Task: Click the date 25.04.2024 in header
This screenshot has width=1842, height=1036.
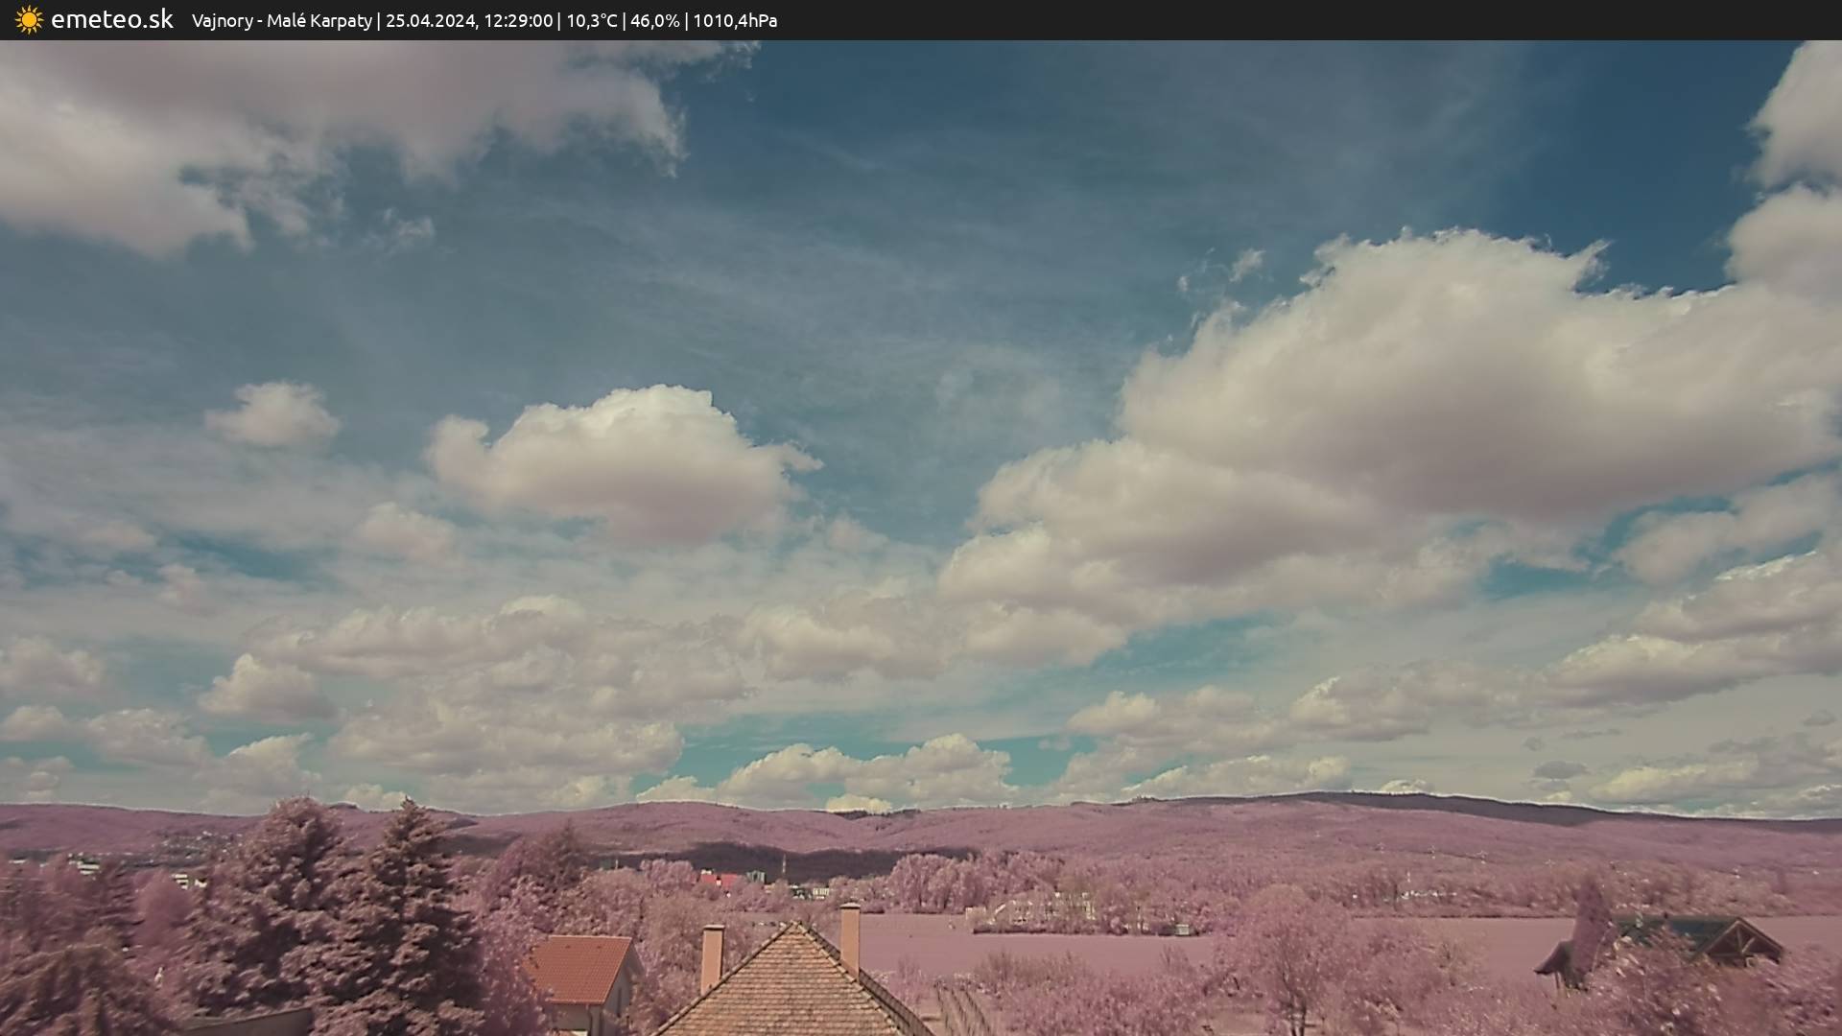Action: click(x=430, y=20)
